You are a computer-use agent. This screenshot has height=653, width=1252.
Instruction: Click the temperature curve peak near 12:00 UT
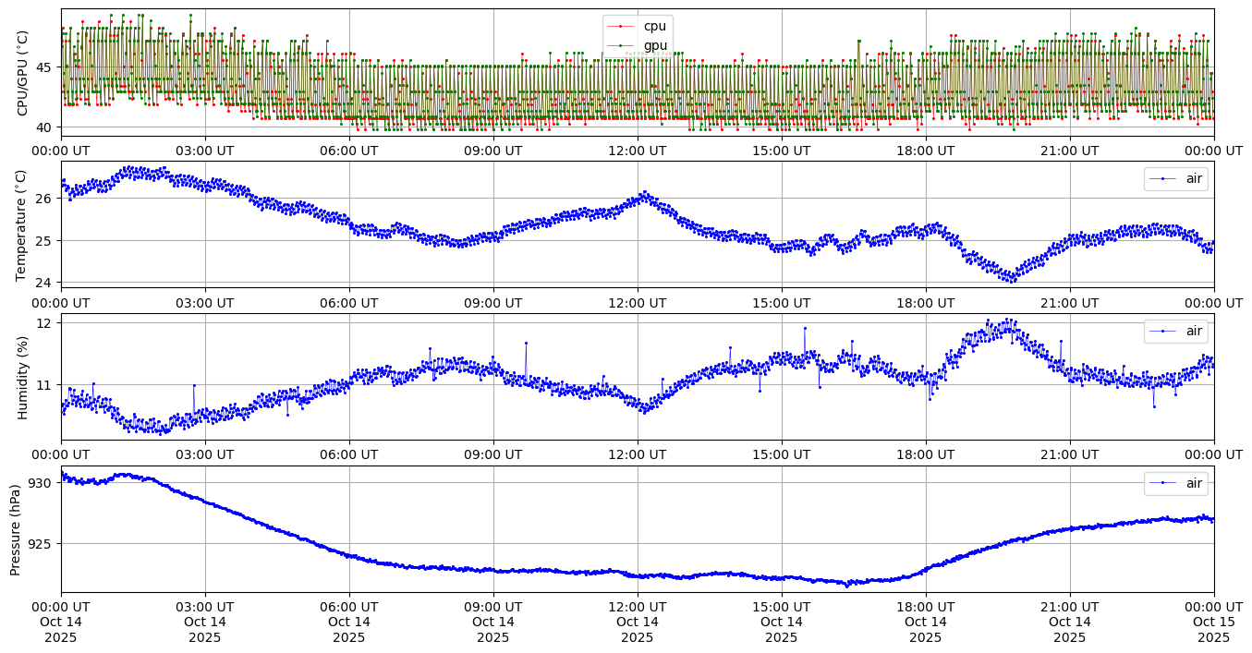[x=644, y=193]
